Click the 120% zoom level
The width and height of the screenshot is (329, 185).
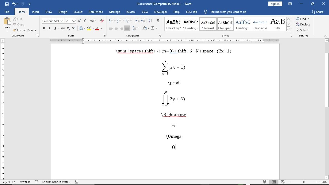[324, 182]
